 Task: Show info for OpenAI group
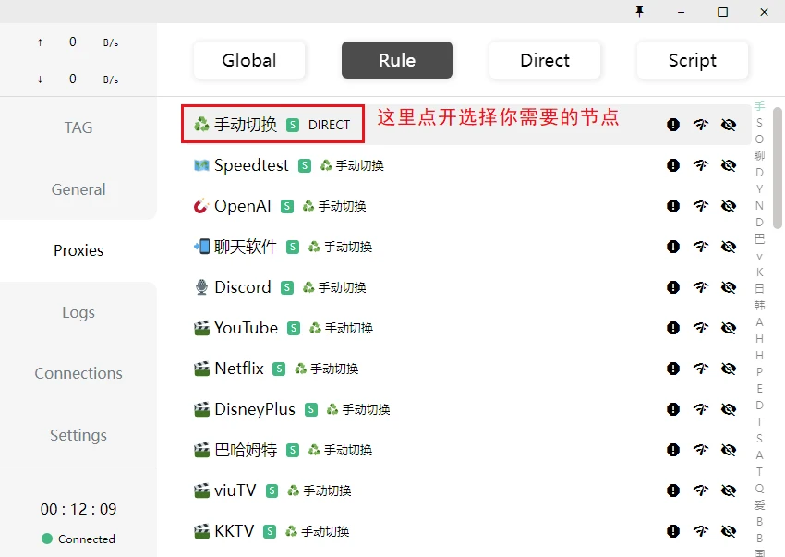tap(673, 206)
